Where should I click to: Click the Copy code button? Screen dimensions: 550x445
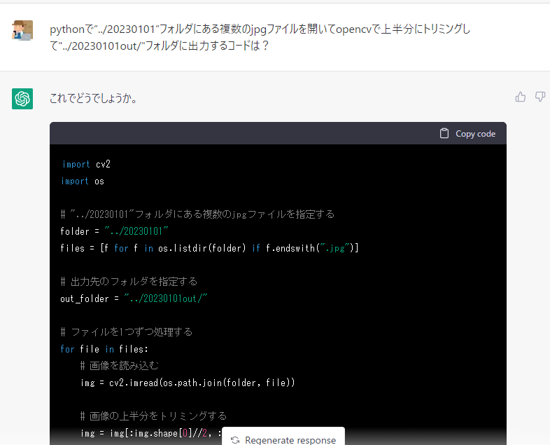467,133
